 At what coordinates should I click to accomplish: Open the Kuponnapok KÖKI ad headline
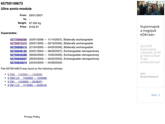[x=150, y=31]
